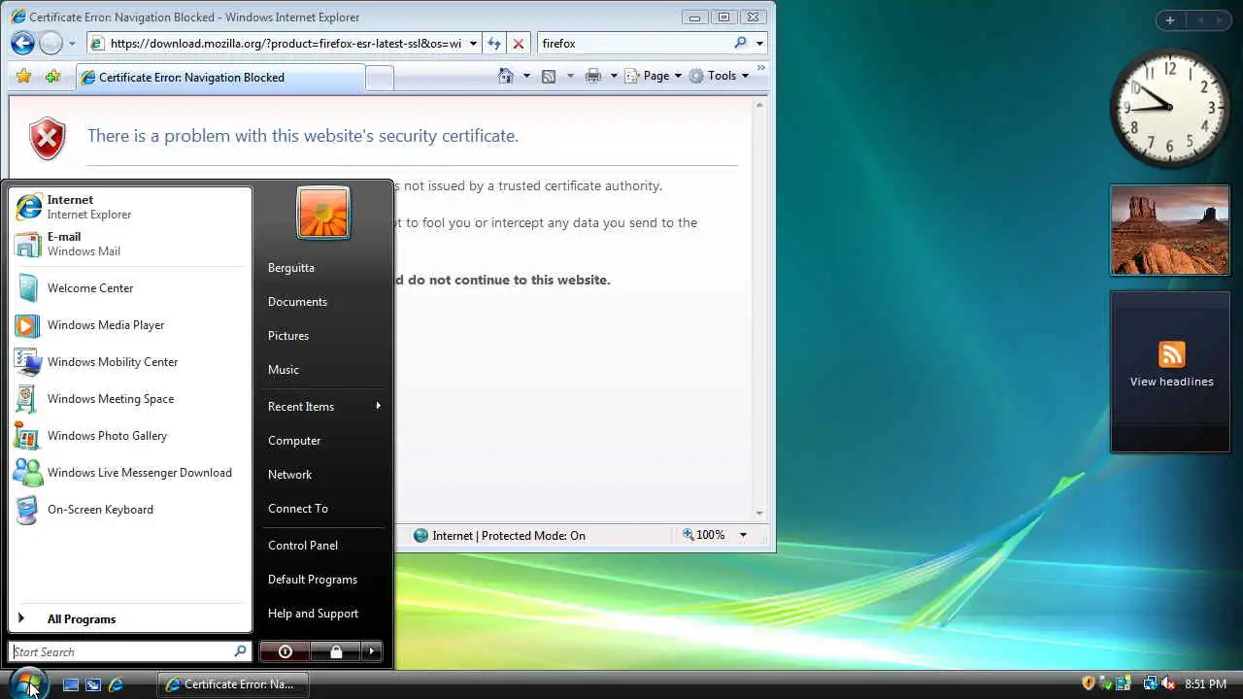Image resolution: width=1243 pixels, height=699 pixels.
Task: Open the Tools menu dropdown
Action: pos(720,76)
